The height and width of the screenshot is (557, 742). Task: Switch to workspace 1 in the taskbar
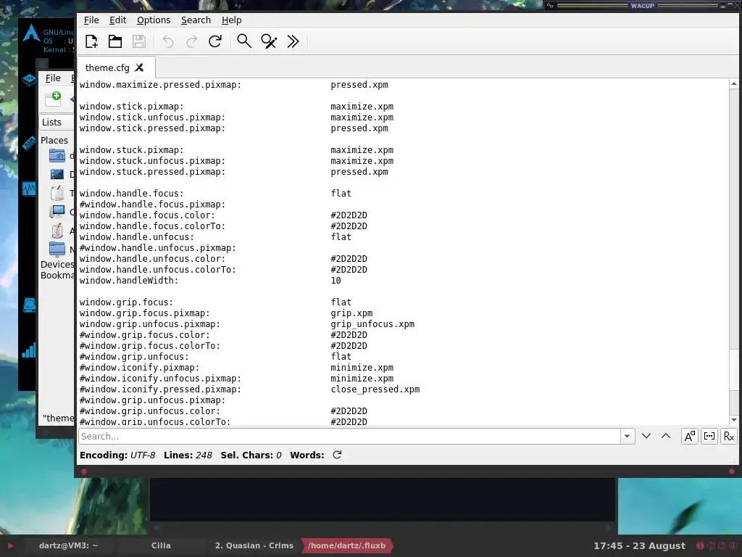pos(701,545)
